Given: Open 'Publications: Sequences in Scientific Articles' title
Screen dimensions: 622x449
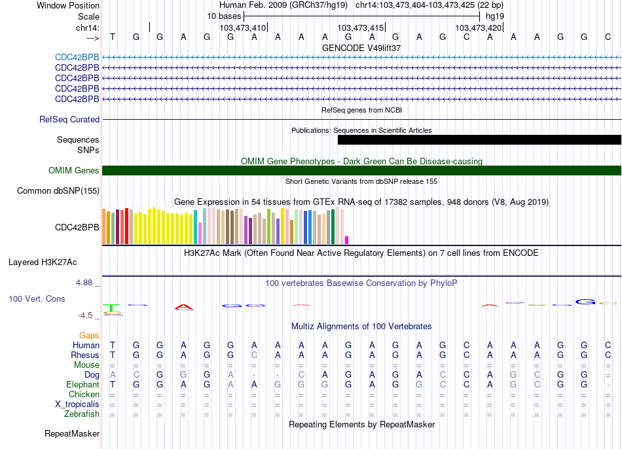Looking at the screenshot, I should (361, 130).
